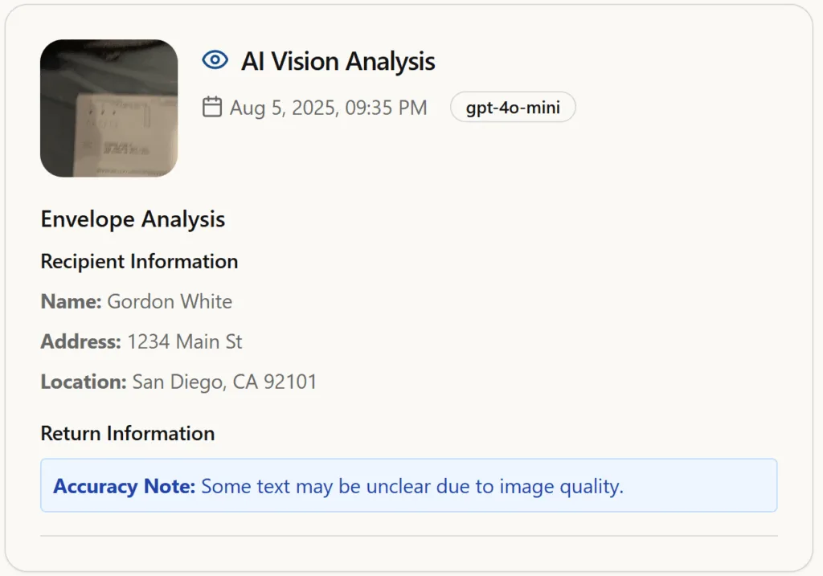Click the location San Diego, CA 92101
The height and width of the screenshot is (576, 823).
pos(224,382)
